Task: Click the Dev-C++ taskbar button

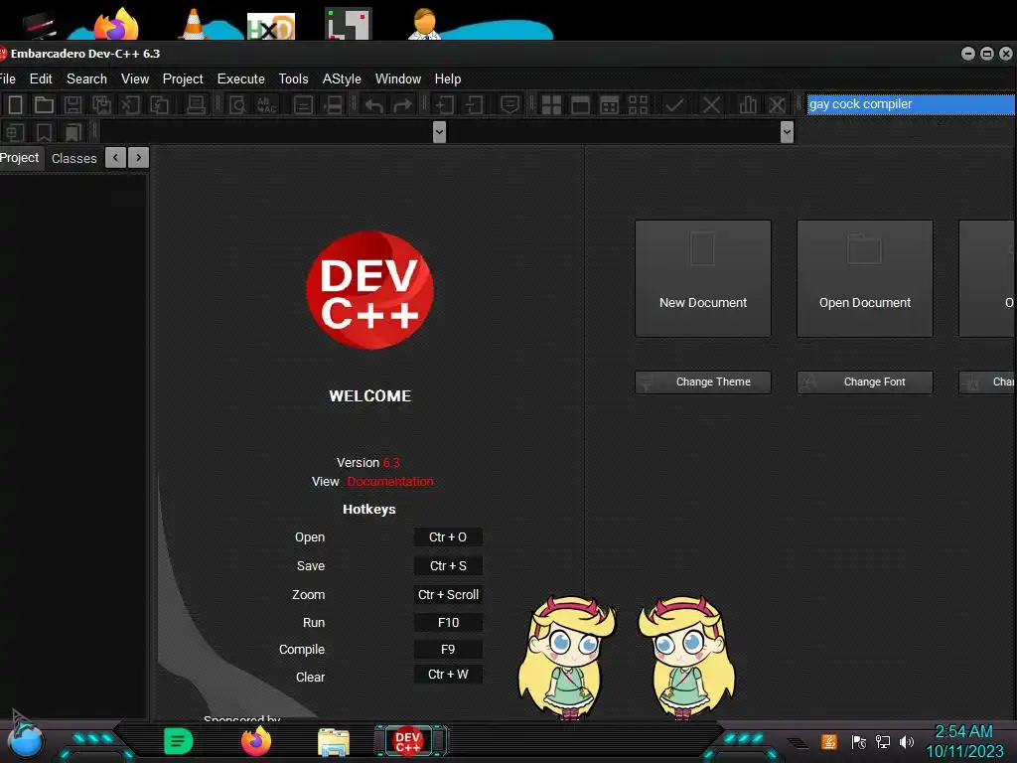Action: [408, 741]
